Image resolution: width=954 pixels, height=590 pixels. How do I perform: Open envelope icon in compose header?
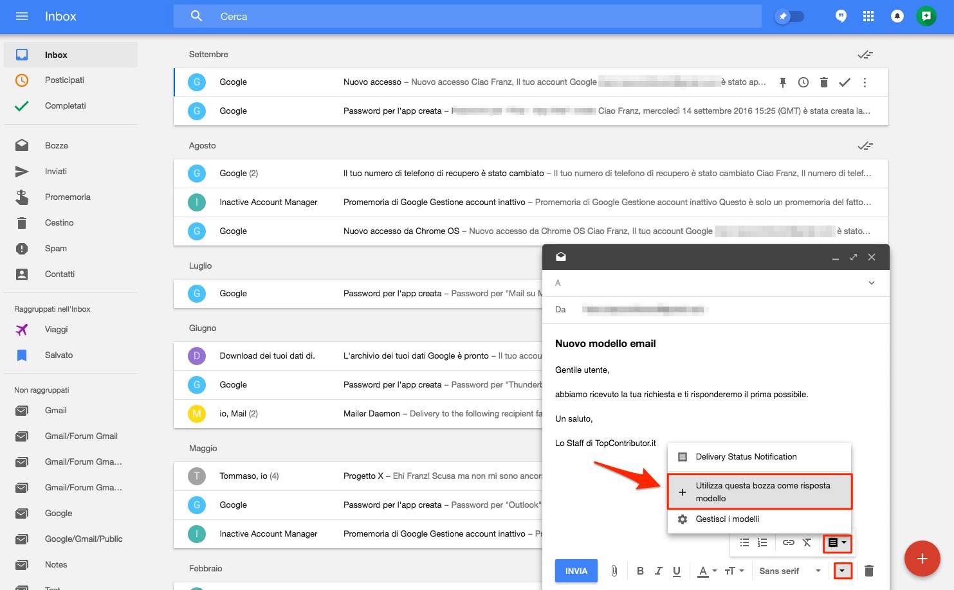point(561,257)
